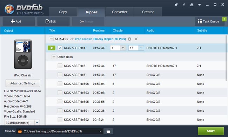Click the Runtime column header
The image size is (228, 137).
pyautogui.click(x=99, y=30)
